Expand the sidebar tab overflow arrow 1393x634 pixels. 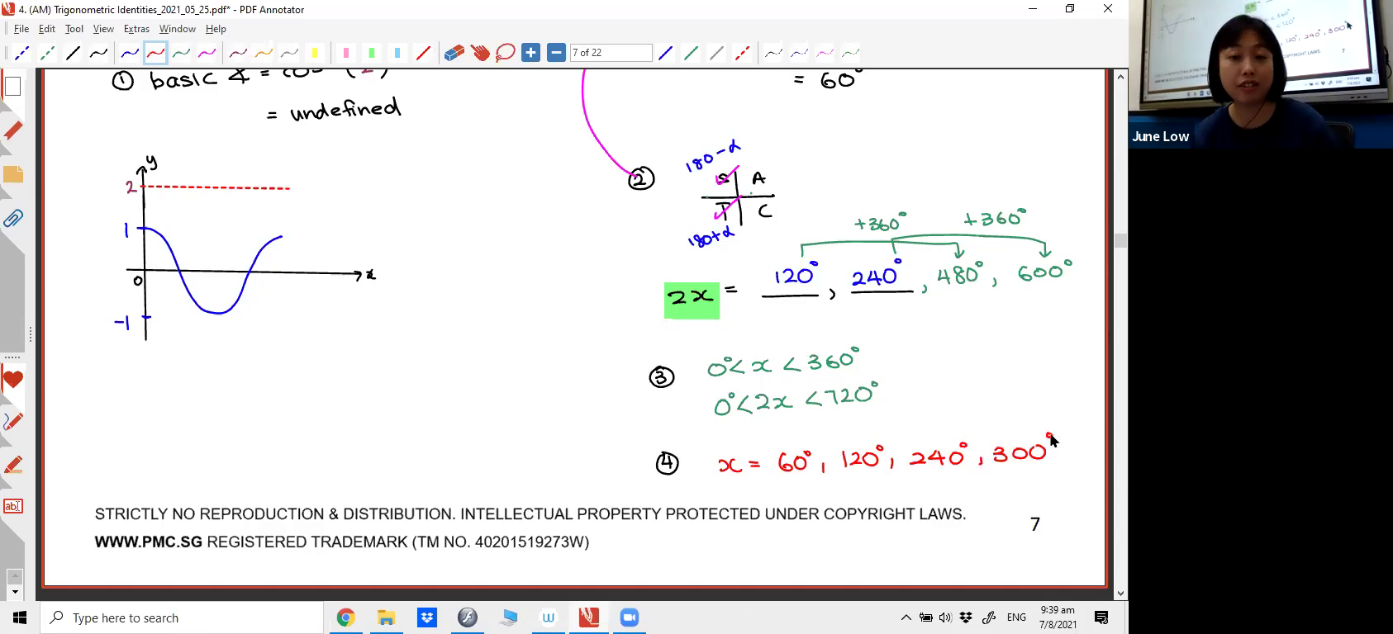[x=15, y=592]
